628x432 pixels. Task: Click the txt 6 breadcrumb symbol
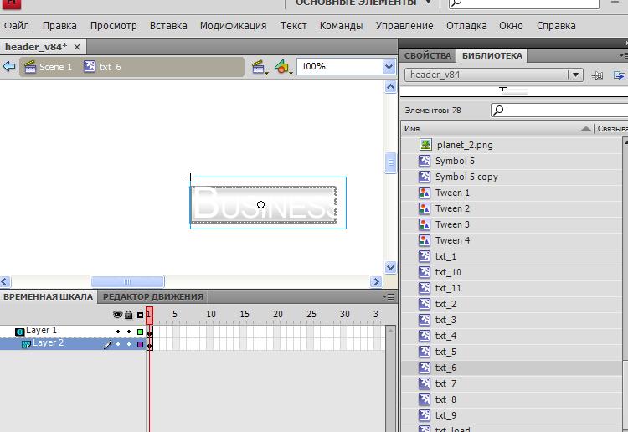[102, 66]
